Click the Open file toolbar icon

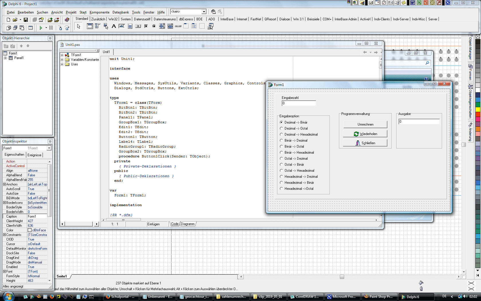(15, 20)
